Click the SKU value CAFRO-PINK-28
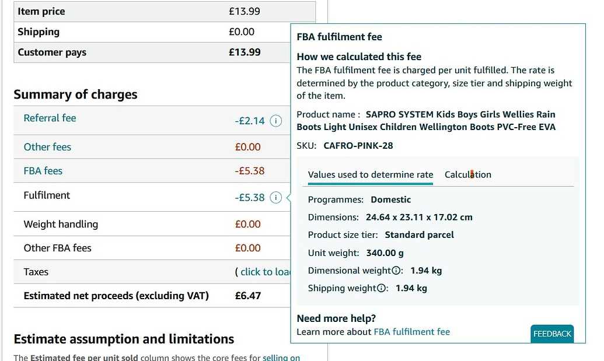This screenshot has width=604, height=361. (358, 146)
